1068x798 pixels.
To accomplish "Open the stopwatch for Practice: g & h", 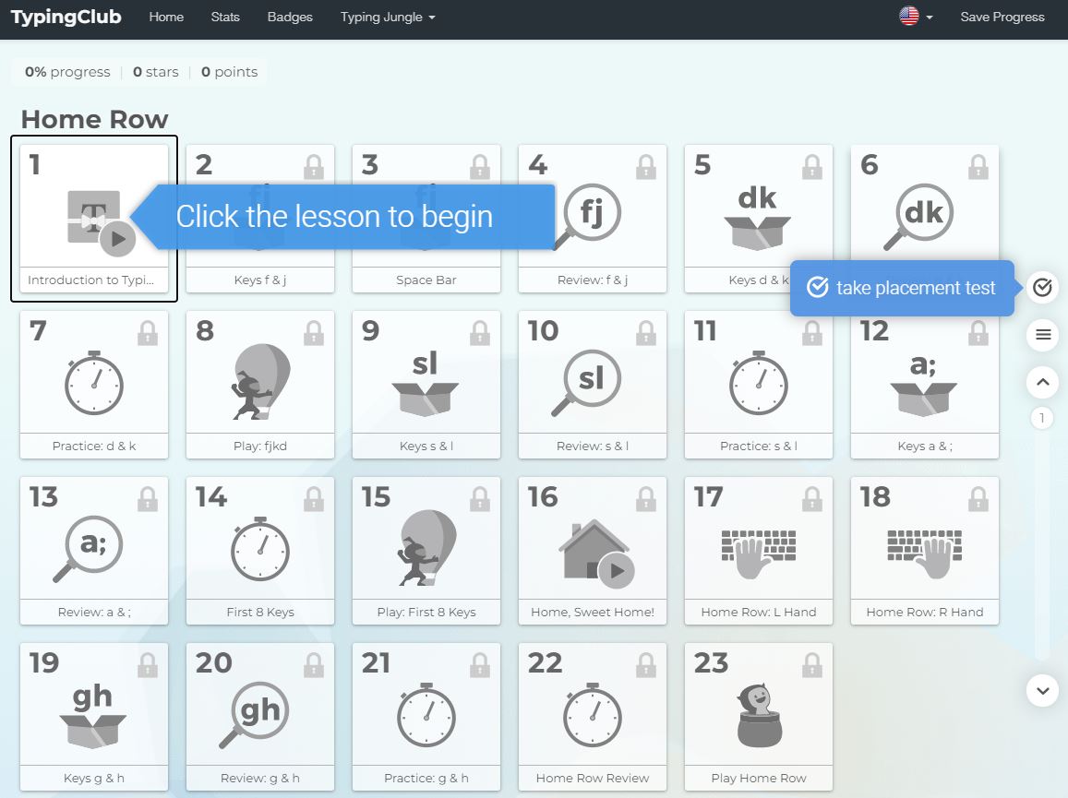I will [426, 715].
